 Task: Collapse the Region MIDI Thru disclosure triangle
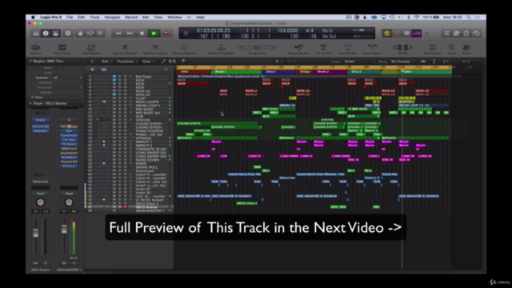pyautogui.click(x=30, y=61)
